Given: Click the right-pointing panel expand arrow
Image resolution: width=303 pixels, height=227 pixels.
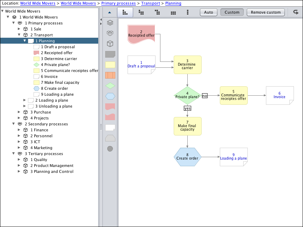Looking at the screenshot, I should pyautogui.click(x=101, y=24).
